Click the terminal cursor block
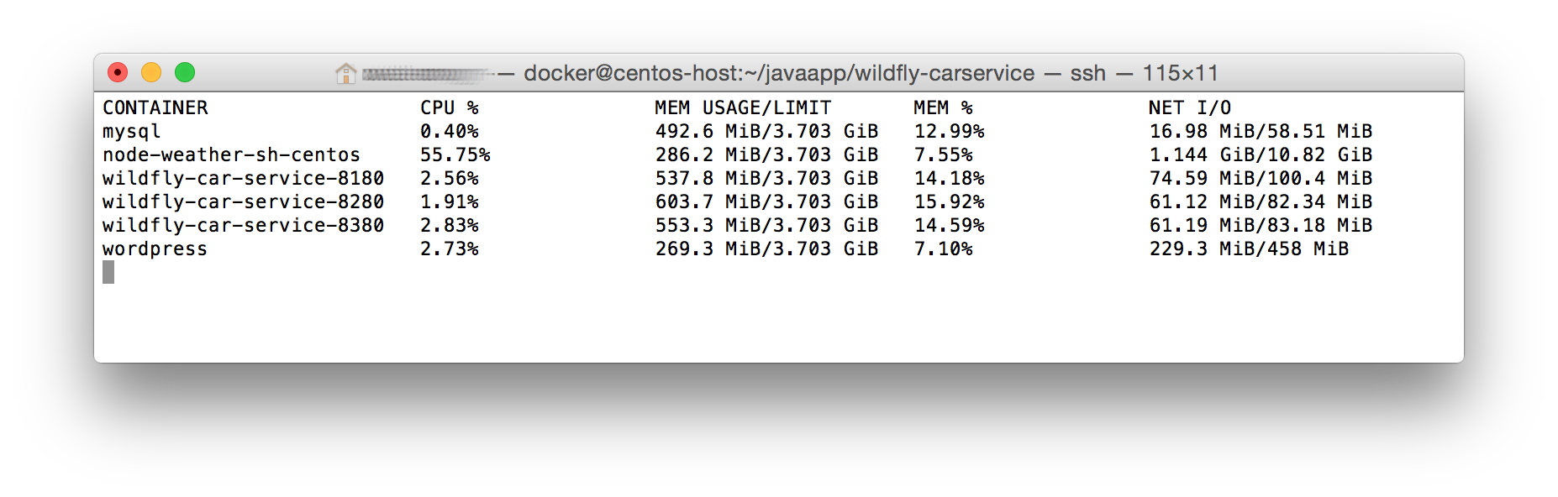Screen dimensions: 1558x497 [x=108, y=272]
